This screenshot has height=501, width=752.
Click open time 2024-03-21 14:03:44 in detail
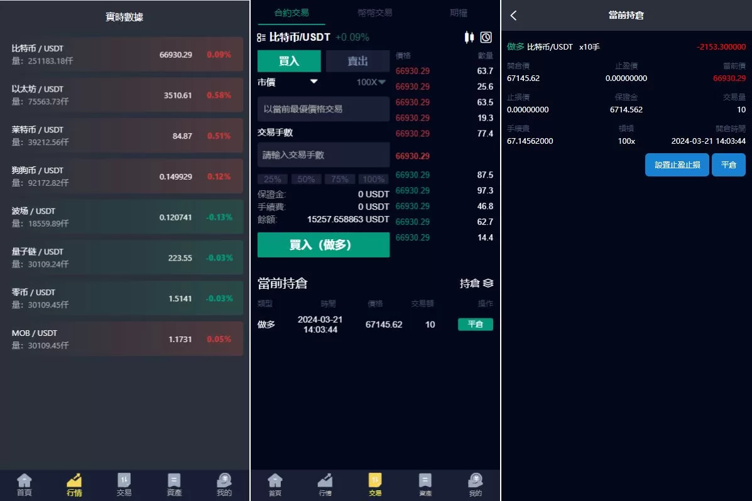click(x=709, y=141)
